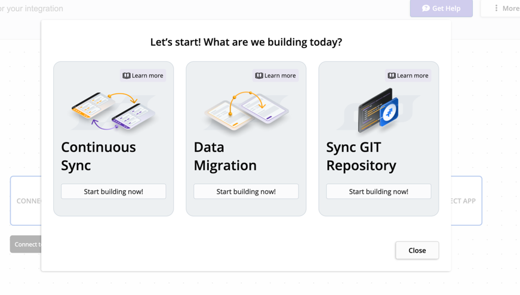Select the Continuous Sync heading

point(99,156)
